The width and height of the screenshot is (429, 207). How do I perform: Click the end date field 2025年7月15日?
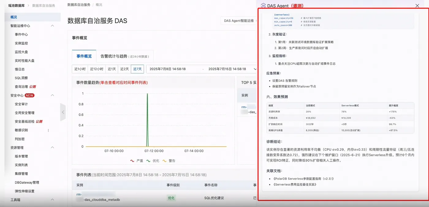click(x=227, y=69)
